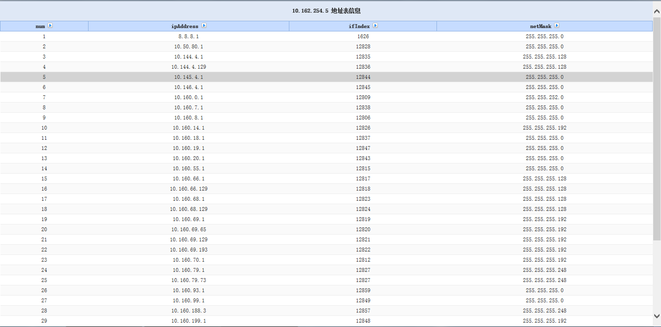Select the num column header label
Viewport: 661px width, 327px height.
tap(40, 27)
